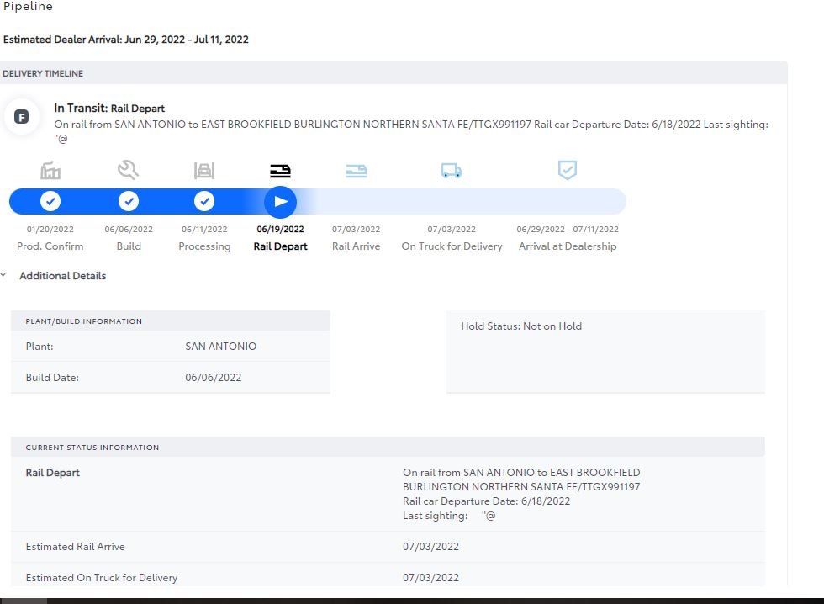Click the Rail car Departure Date line in table
This screenshot has width=824, height=604.
[486, 501]
